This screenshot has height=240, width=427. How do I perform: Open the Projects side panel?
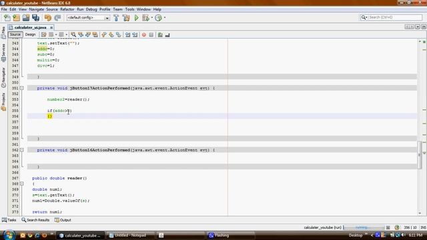click(3, 102)
